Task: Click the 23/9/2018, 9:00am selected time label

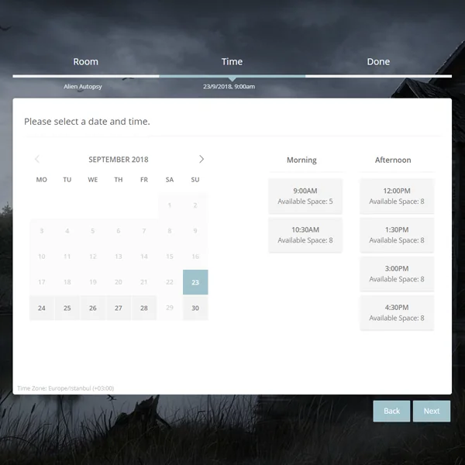Action: tap(229, 87)
